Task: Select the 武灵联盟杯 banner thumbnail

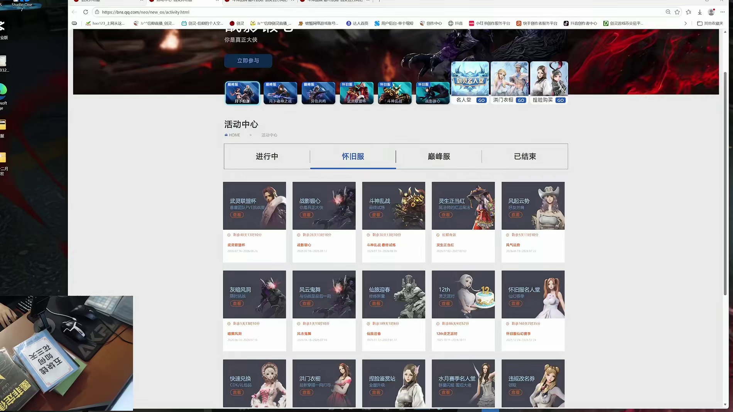Action: click(x=356, y=93)
